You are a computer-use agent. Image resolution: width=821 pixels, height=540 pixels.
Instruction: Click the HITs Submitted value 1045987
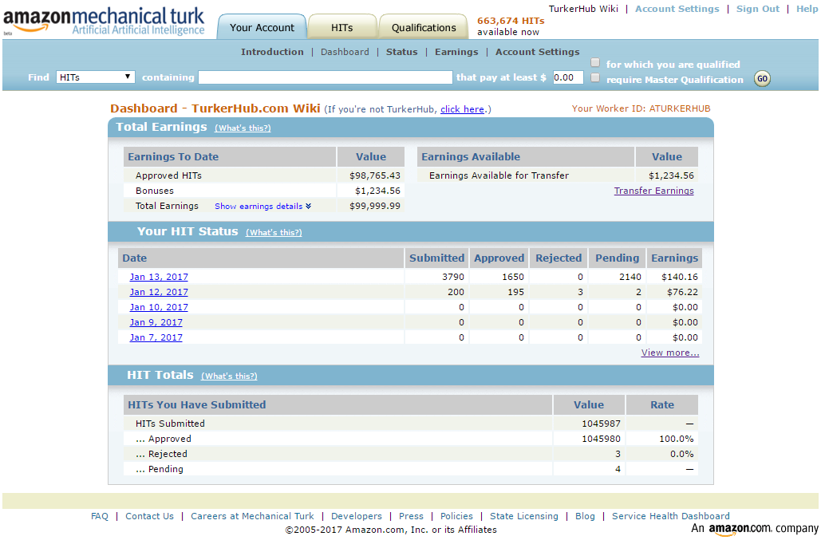coord(601,424)
